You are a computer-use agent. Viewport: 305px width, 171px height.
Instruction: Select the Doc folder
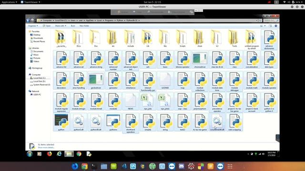coord(96,38)
